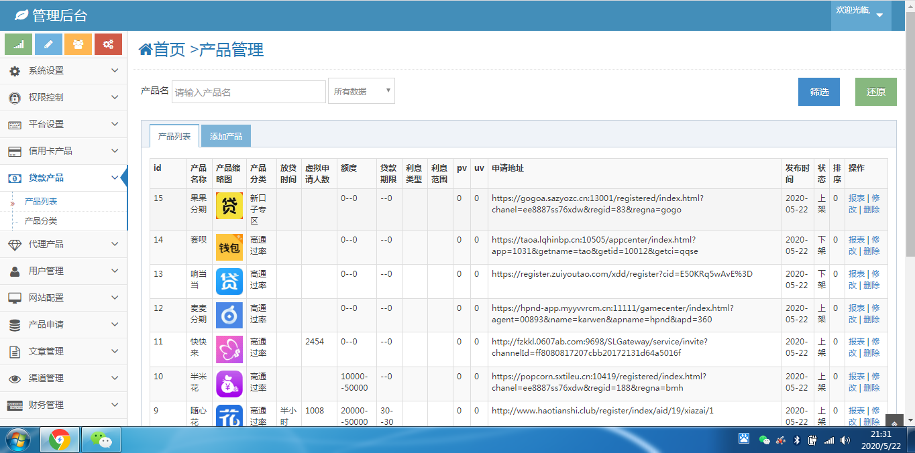This screenshot has height=453, width=915.
Task: Switch to the 添加产品 tab
Action: click(226, 136)
